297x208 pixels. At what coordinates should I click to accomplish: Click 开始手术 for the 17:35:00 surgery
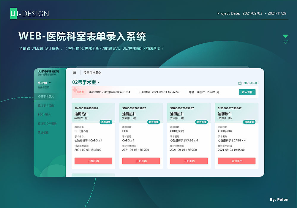pyautogui.click(x=189, y=161)
